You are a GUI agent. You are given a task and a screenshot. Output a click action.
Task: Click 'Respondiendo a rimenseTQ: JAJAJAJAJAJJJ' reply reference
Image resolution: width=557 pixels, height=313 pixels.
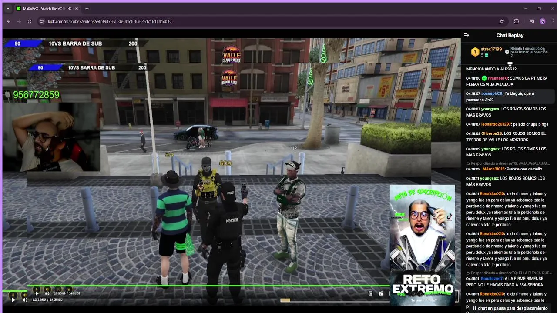tap(508, 163)
